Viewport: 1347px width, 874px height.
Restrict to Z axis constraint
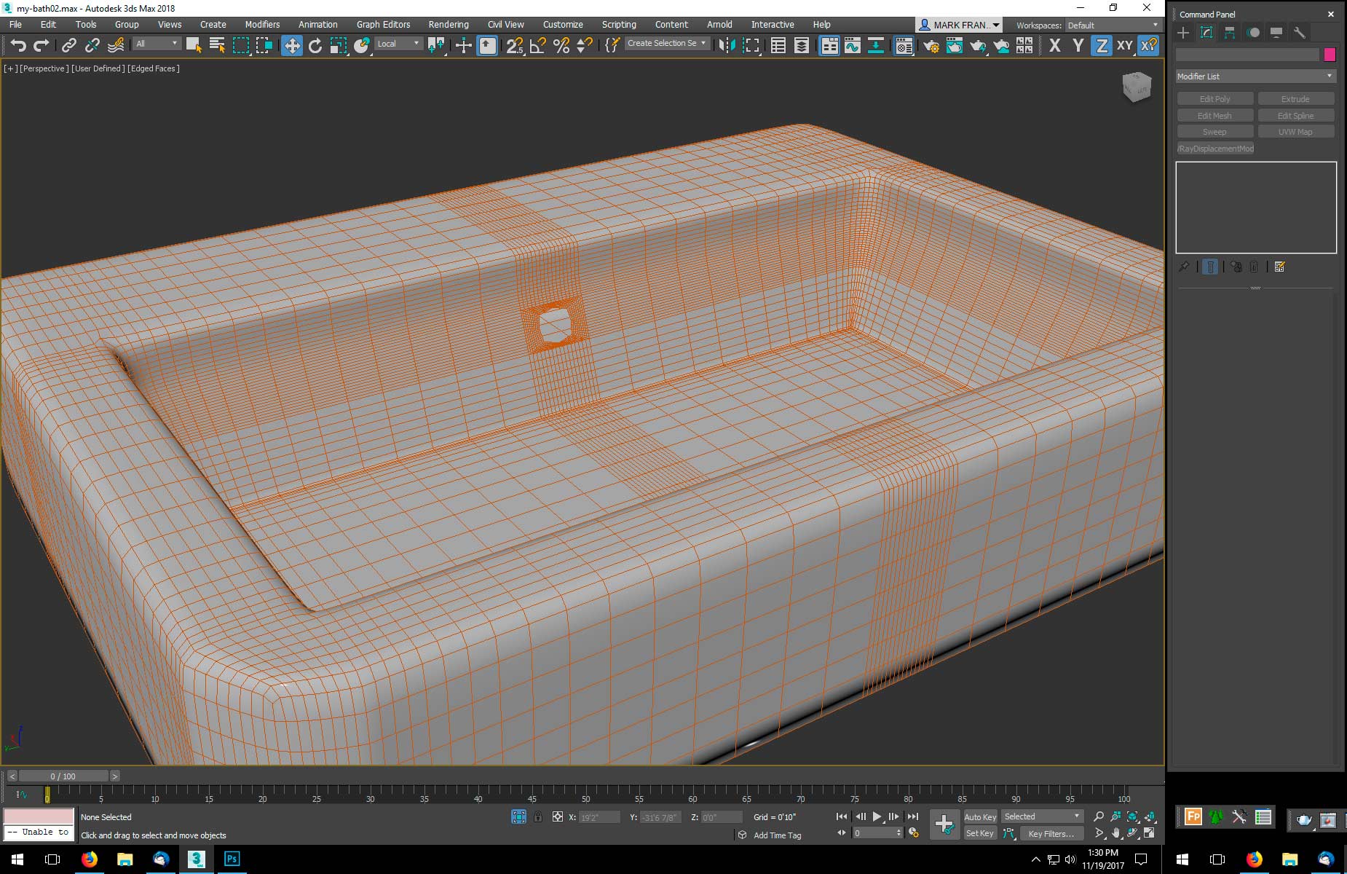tap(1102, 45)
